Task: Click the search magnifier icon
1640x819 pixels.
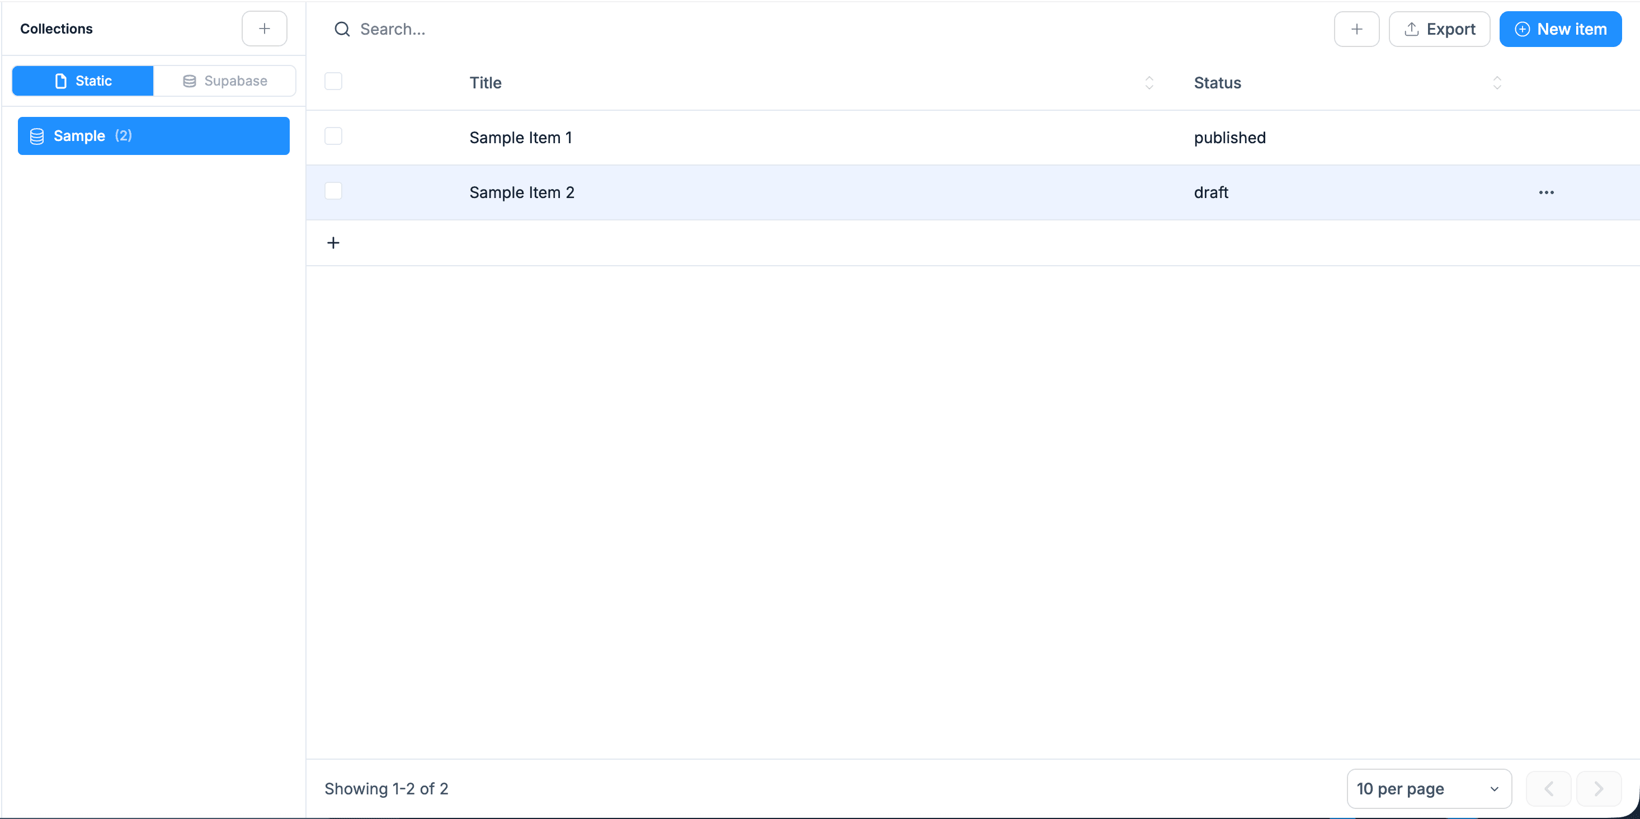Action: coord(343,29)
